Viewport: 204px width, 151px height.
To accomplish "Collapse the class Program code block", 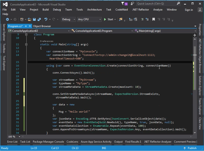I will coord(26,35).
